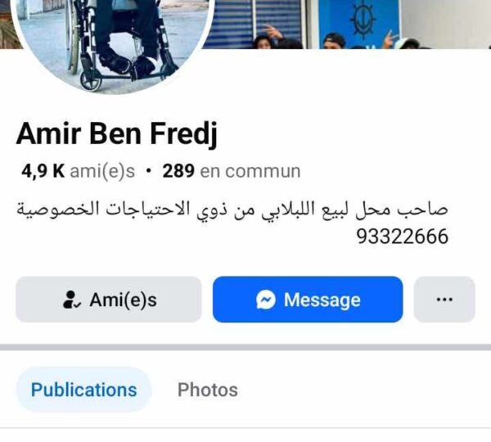The image size is (491, 442).
Task: Click the wheelchair's small front caster wheel
Action: coord(91,82)
